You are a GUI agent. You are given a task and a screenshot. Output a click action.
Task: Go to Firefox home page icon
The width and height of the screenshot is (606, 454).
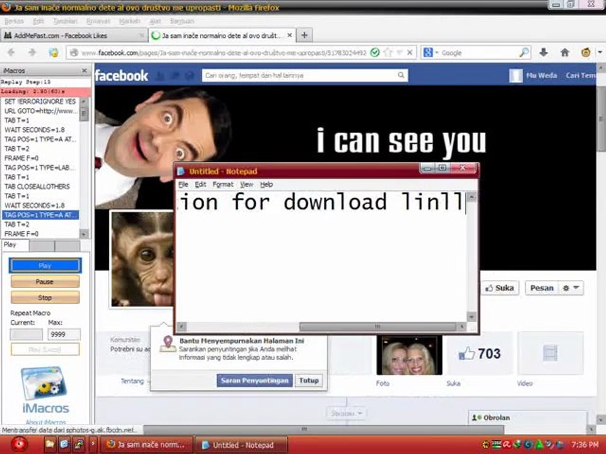tap(564, 52)
